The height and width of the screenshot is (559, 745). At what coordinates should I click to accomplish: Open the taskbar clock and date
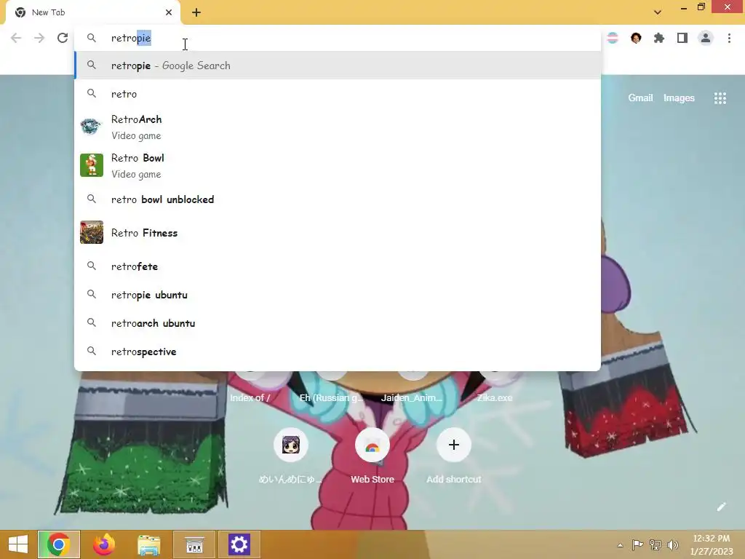[712, 544]
